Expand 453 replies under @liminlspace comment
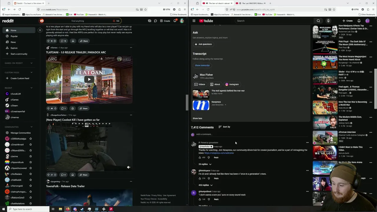This screenshot has height=212, width=377. (x=206, y=185)
